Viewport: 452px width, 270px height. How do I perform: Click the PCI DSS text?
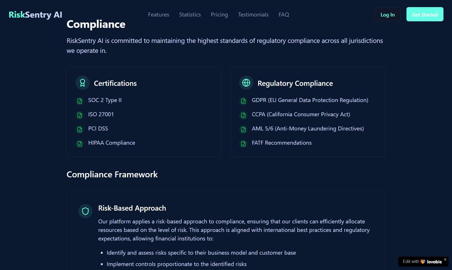(98, 128)
